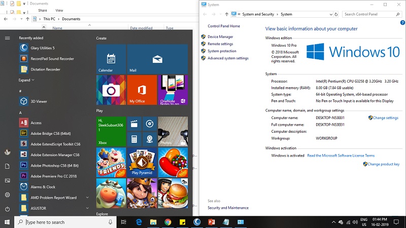Open Remote settings link
Screen dimensions: 406x228
coord(220,44)
